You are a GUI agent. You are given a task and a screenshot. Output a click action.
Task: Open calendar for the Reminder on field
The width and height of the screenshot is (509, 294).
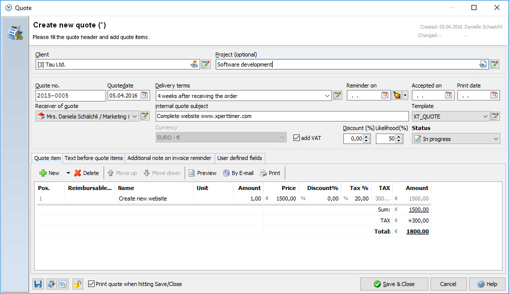point(385,95)
